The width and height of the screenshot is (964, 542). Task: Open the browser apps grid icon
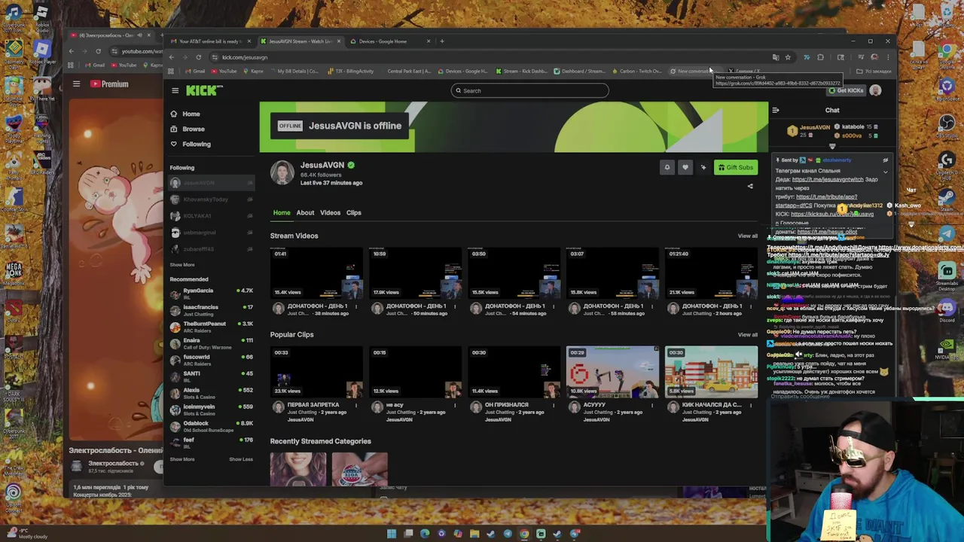point(172,72)
